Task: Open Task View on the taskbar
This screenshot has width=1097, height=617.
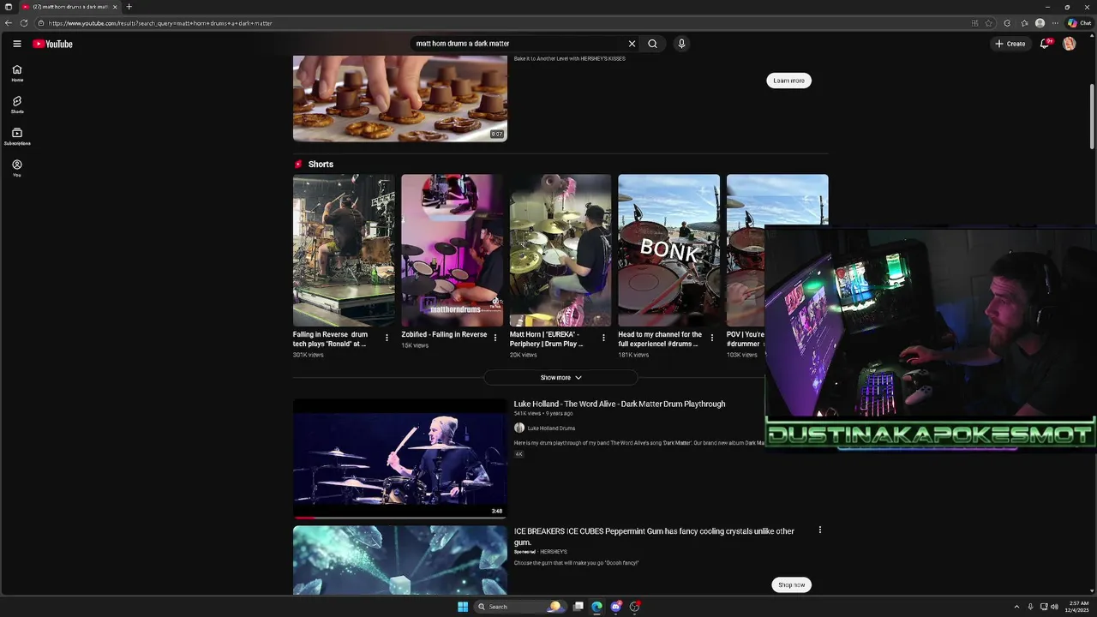Action: click(578, 607)
